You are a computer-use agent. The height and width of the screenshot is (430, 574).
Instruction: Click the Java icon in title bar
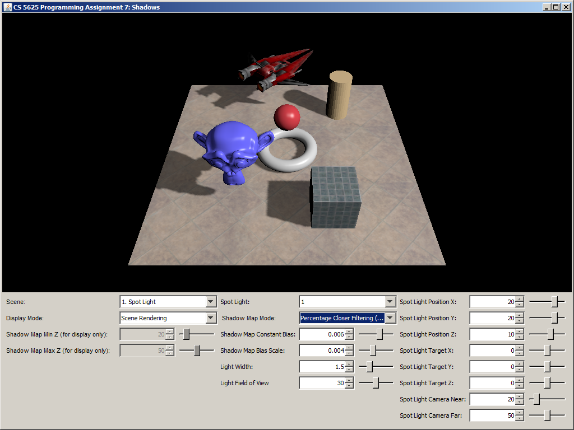[x=8, y=7]
